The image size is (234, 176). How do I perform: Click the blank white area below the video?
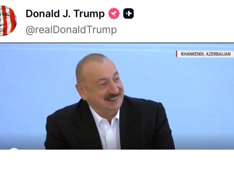117,163
